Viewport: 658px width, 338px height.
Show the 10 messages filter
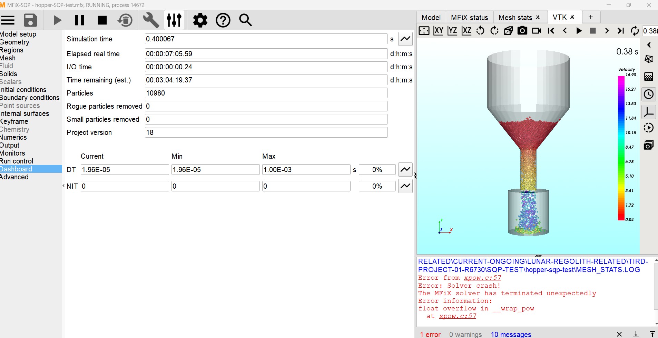(x=511, y=334)
